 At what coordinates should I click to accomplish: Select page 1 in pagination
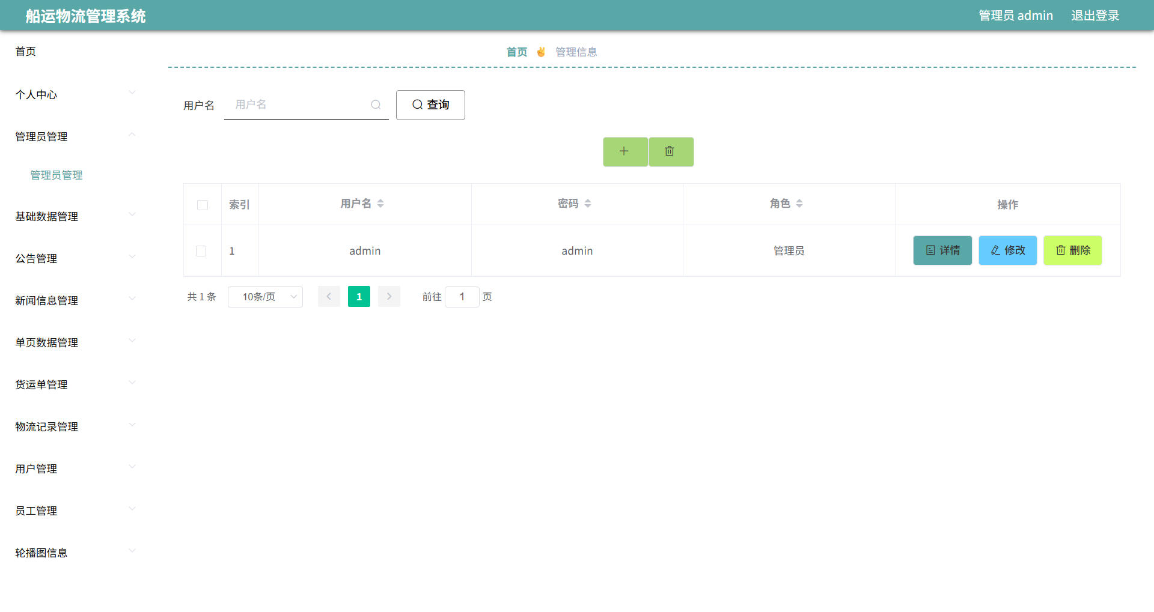coord(359,297)
